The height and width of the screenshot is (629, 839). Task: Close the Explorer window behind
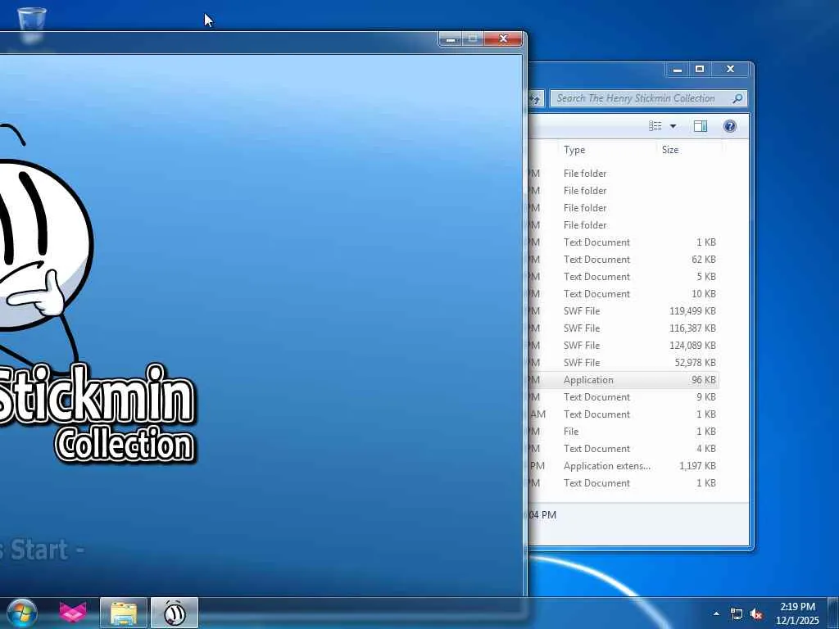(730, 69)
